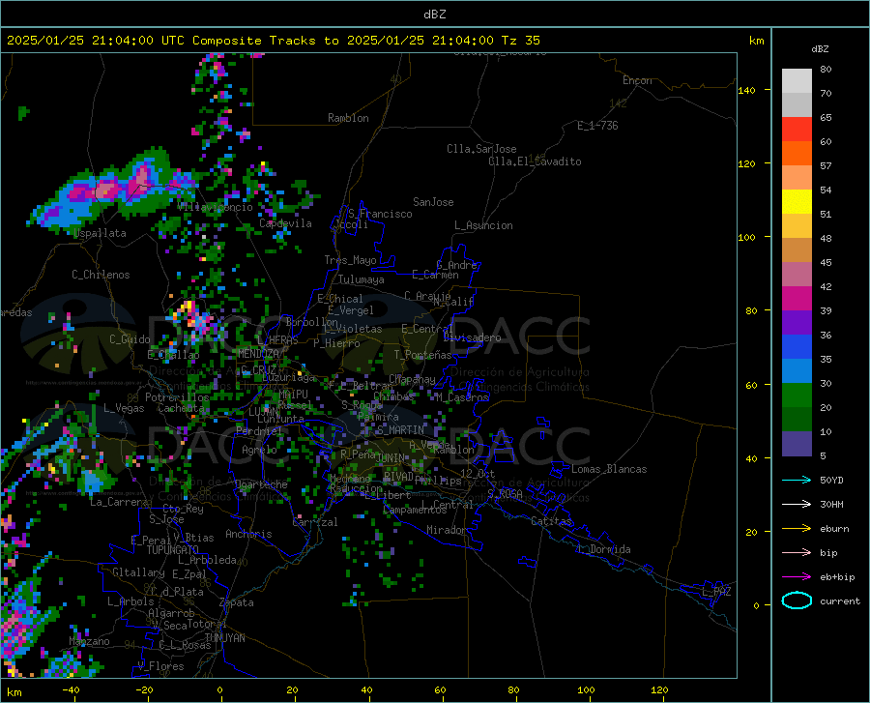Click the Anchoris label
This screenshot has width=870, height=703.
point(248,534)
